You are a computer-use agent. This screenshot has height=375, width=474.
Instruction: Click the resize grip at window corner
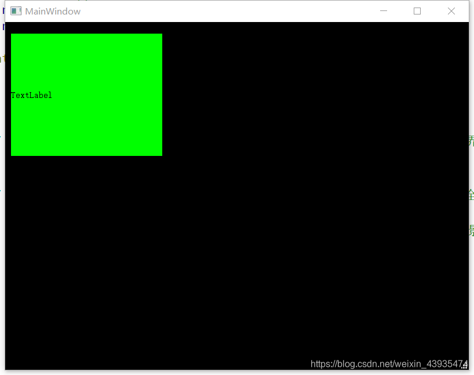465,365
